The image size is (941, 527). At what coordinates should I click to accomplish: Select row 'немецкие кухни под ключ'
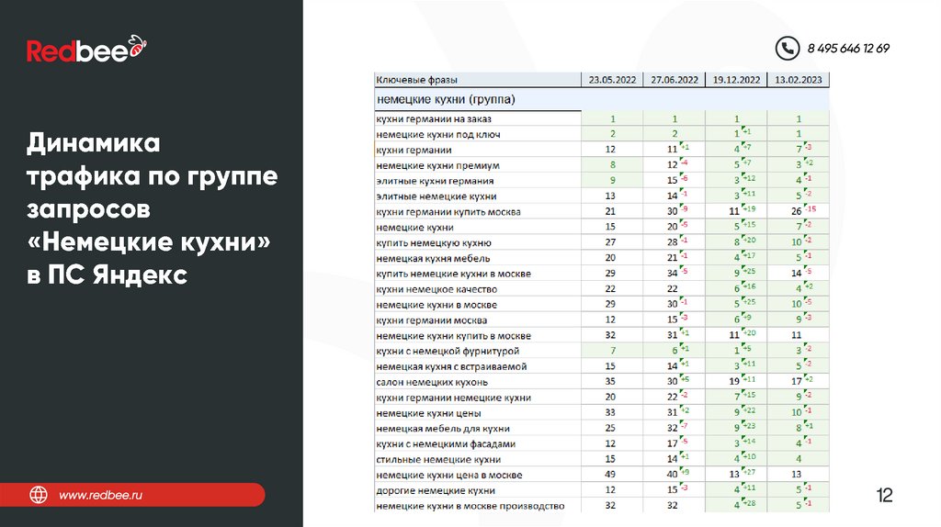[x=602, y=134]
